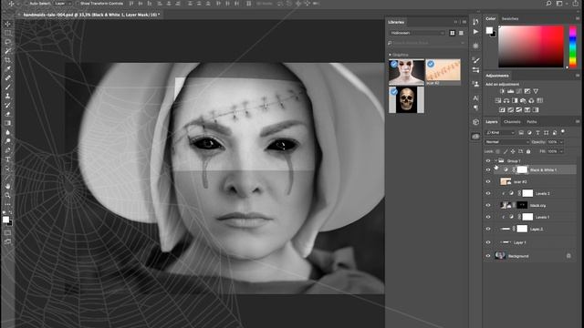Select the scar #2 library thumbnail
This screenshot has height=328, width=584.
point(443,71)
